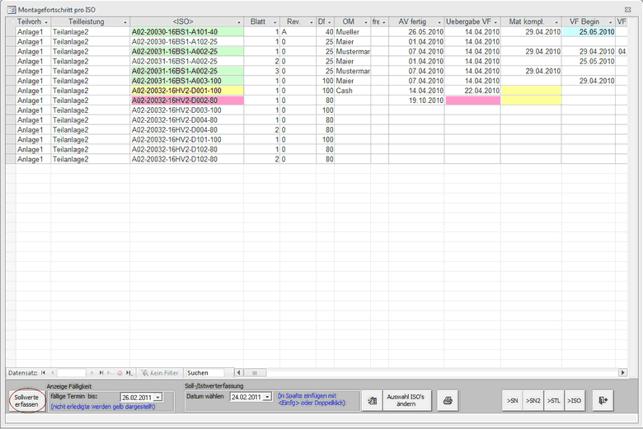Screen dimensions: 643x429
Task: Click the edit icon left of Auswahl ISO's
Action: 373,401
